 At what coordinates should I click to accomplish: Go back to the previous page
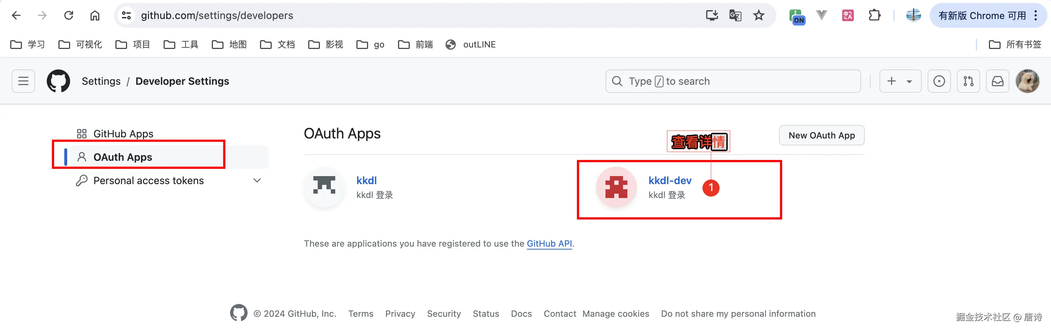(16, 15)
